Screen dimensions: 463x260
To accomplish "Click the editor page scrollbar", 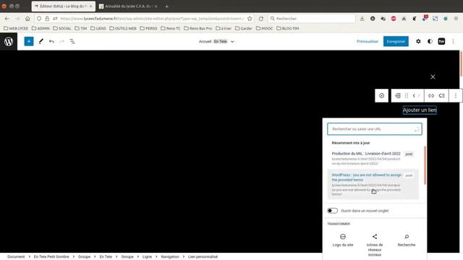I will tap(461, 64).
